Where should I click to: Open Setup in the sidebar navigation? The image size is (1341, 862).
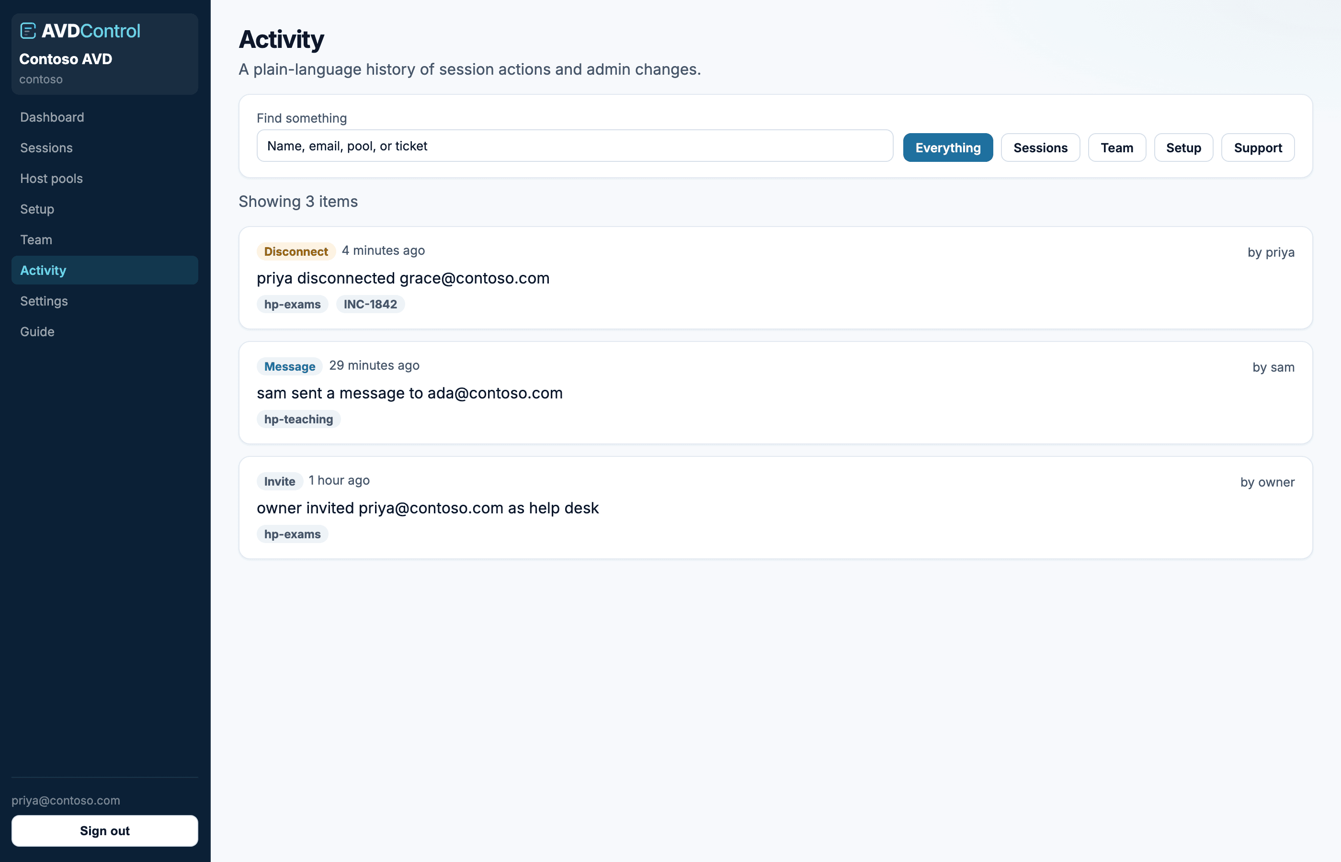coord(105,209)
